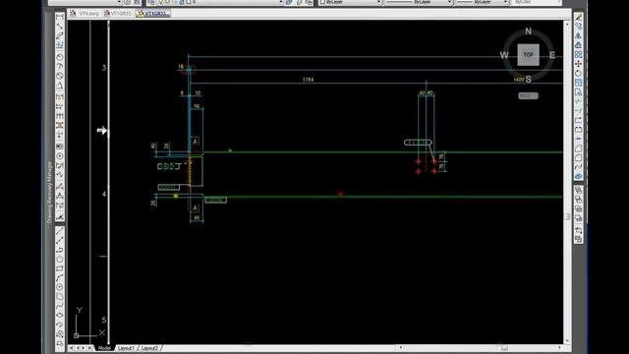The height and width of the screenshot is (354, 629).
Task: Switch to the Layout2 tab
Action: 149,348
